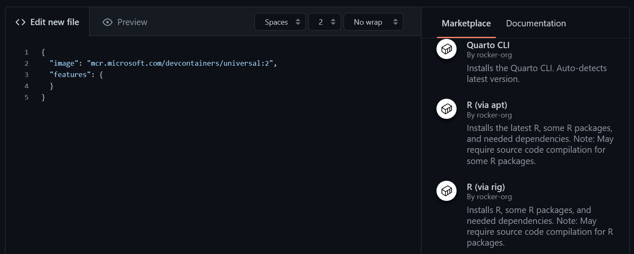Click the eye icon next to Preview

(108, 22)
